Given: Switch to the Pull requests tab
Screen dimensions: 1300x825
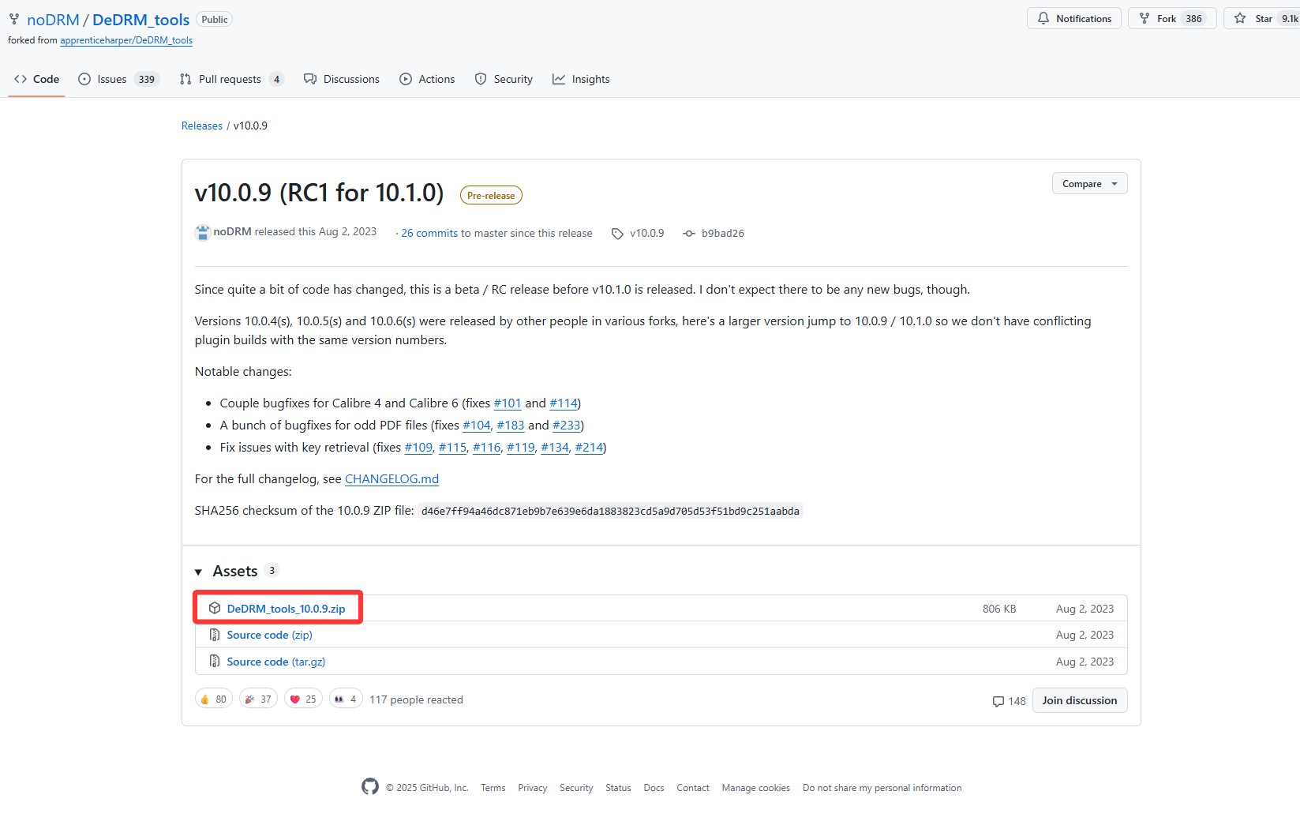Looking at the screenshot, I should [x=230, y=79].
